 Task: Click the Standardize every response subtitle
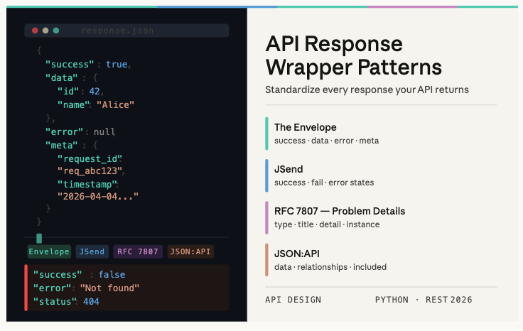pyautogui.click(x=367, y=89)
